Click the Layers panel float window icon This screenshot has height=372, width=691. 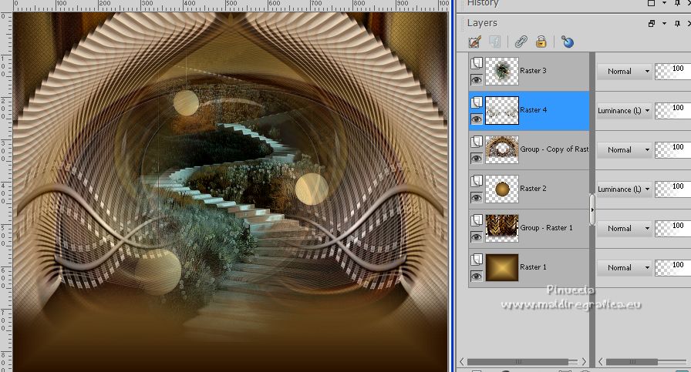pyautogui.click(x=652, y=24)
